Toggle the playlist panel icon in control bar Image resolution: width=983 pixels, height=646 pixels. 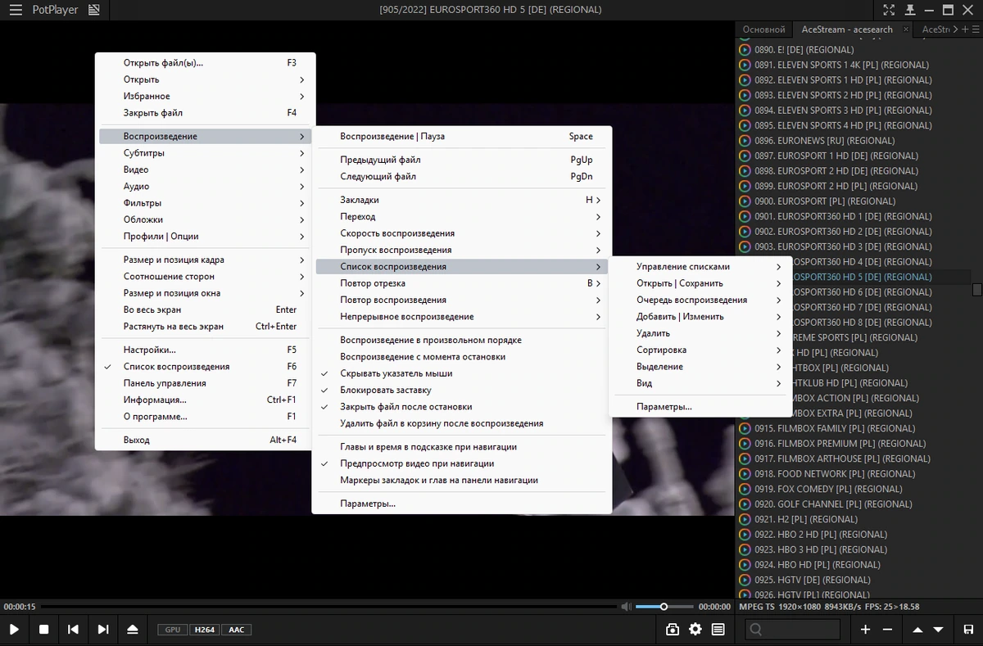718,630
